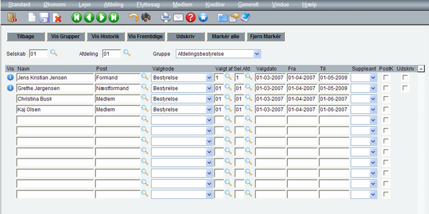The image size is (429, 214).
Task: Look up Selskab with magnifier icon
Action: pos(54,53)
